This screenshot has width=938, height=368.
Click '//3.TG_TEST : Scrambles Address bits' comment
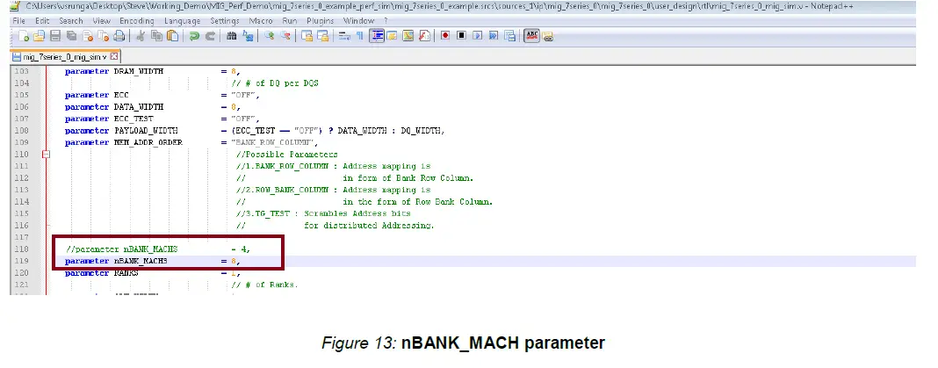323,213
